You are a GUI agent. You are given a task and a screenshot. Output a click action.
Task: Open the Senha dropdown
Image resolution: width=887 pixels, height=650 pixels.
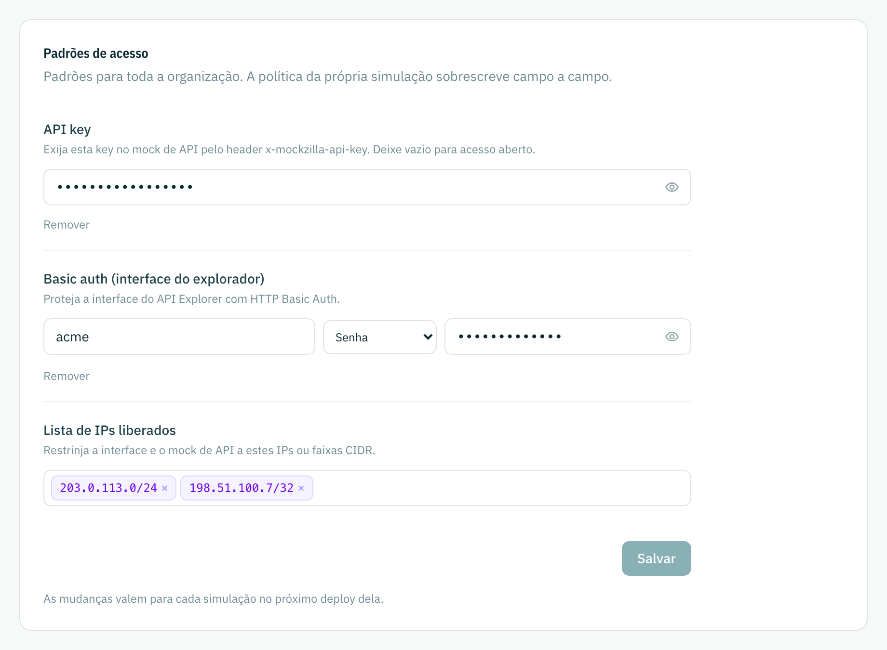coord(380,337)
